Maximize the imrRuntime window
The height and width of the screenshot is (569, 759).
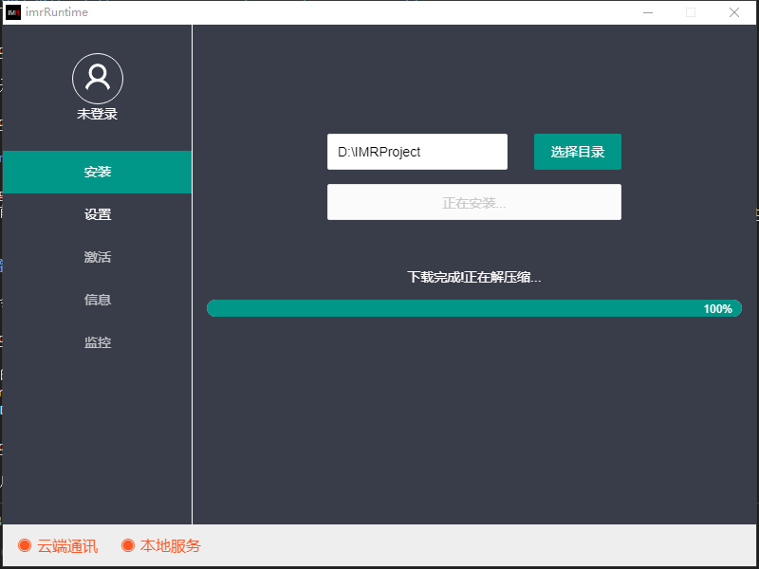pos(691,12)
